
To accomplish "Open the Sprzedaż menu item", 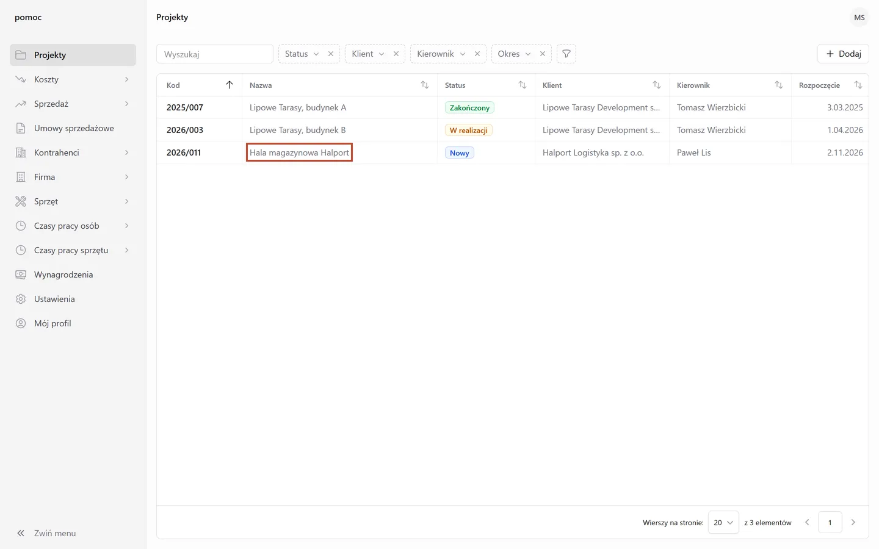I will (x=73, y=104).
